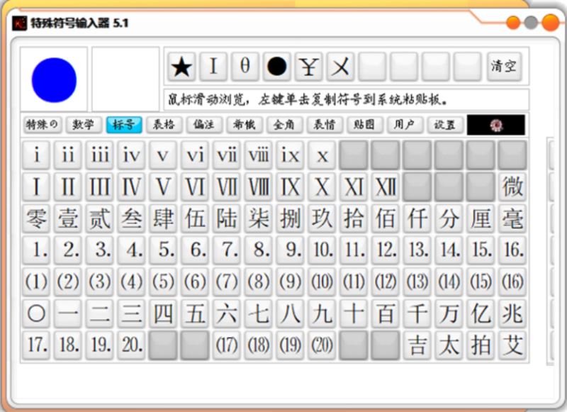Copy uppercase Roman numeral Ⅻ
The width and height of the screenshot is (567, 412).
tap(386, 187)
